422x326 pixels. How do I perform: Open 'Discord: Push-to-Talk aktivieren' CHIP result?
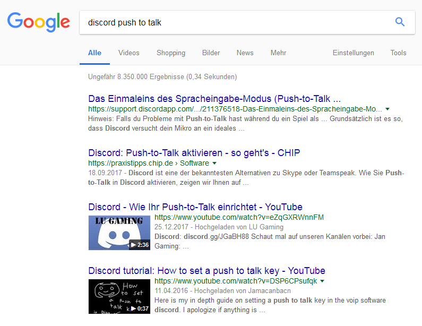point(194,153)
